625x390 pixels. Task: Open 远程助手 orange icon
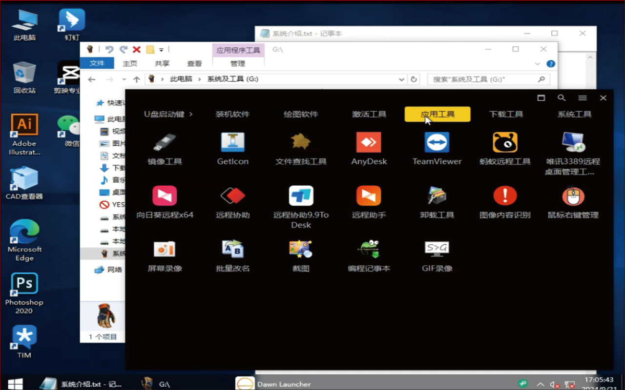click(369, 202)
